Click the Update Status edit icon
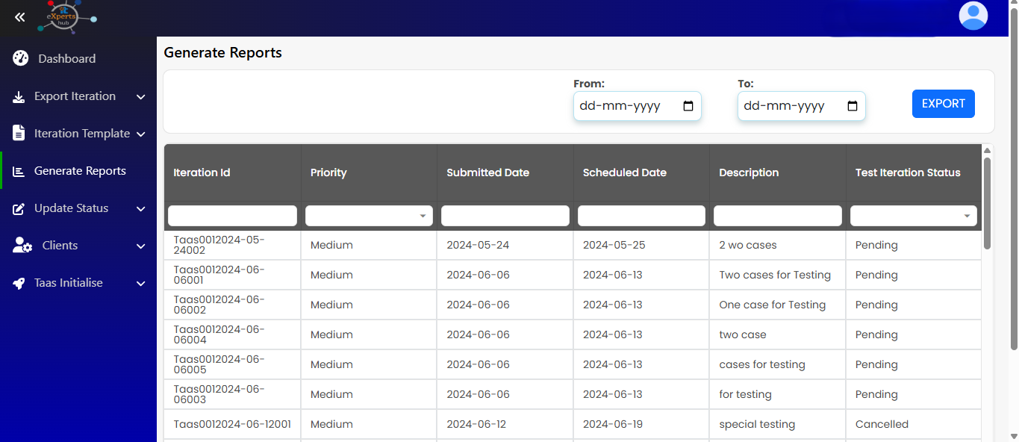1019x442 pixels. click(19, 209)
